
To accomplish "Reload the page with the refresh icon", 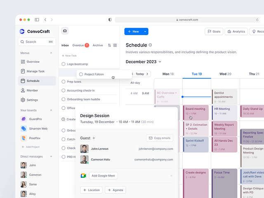I will click(x=257, y=20).
